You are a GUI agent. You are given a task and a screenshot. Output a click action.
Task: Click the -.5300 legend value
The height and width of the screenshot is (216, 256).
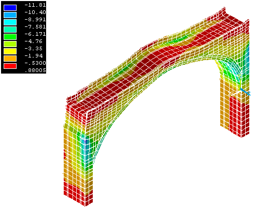(35, 63)
